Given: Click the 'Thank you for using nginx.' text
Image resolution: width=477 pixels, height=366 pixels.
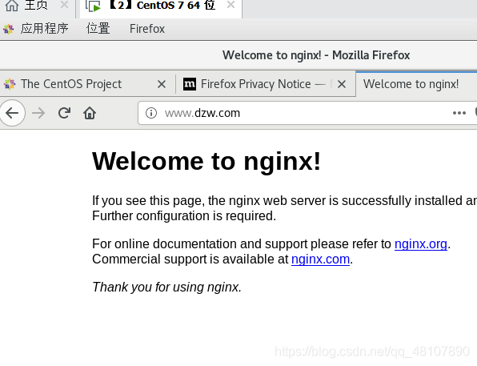Looking at the screenshot, I should pos(166,288).
